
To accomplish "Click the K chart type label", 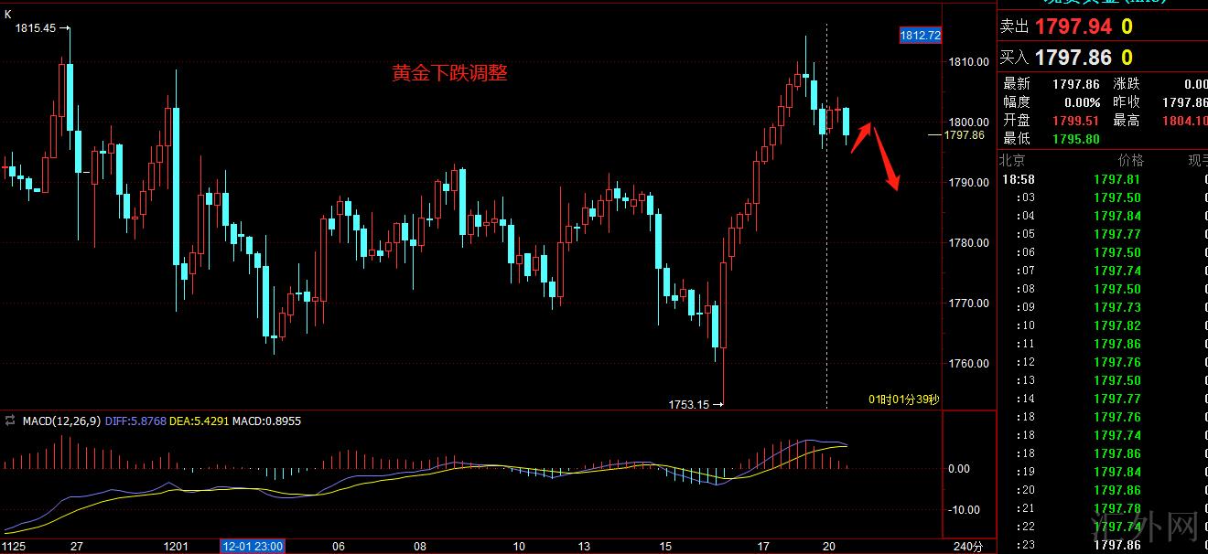I will pyautogui.click(x=8, y=15).
